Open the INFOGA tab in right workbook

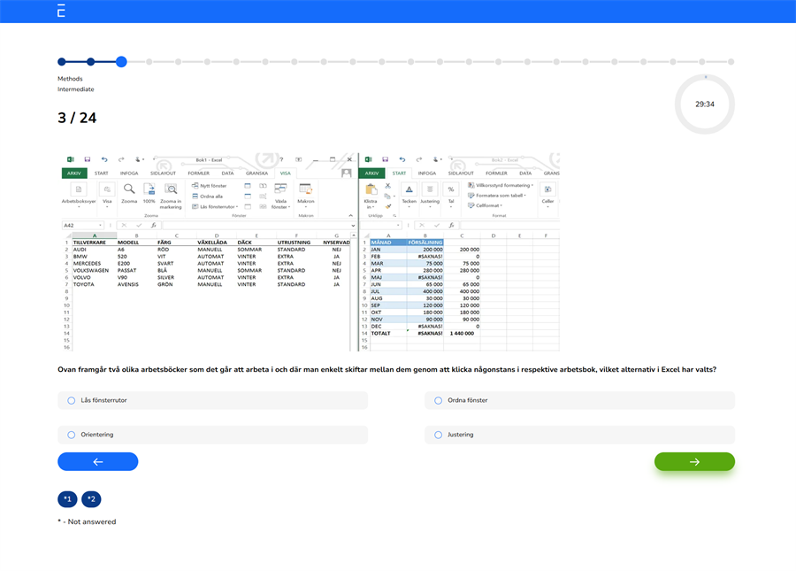pyautogui.click(x=426, y=174)
